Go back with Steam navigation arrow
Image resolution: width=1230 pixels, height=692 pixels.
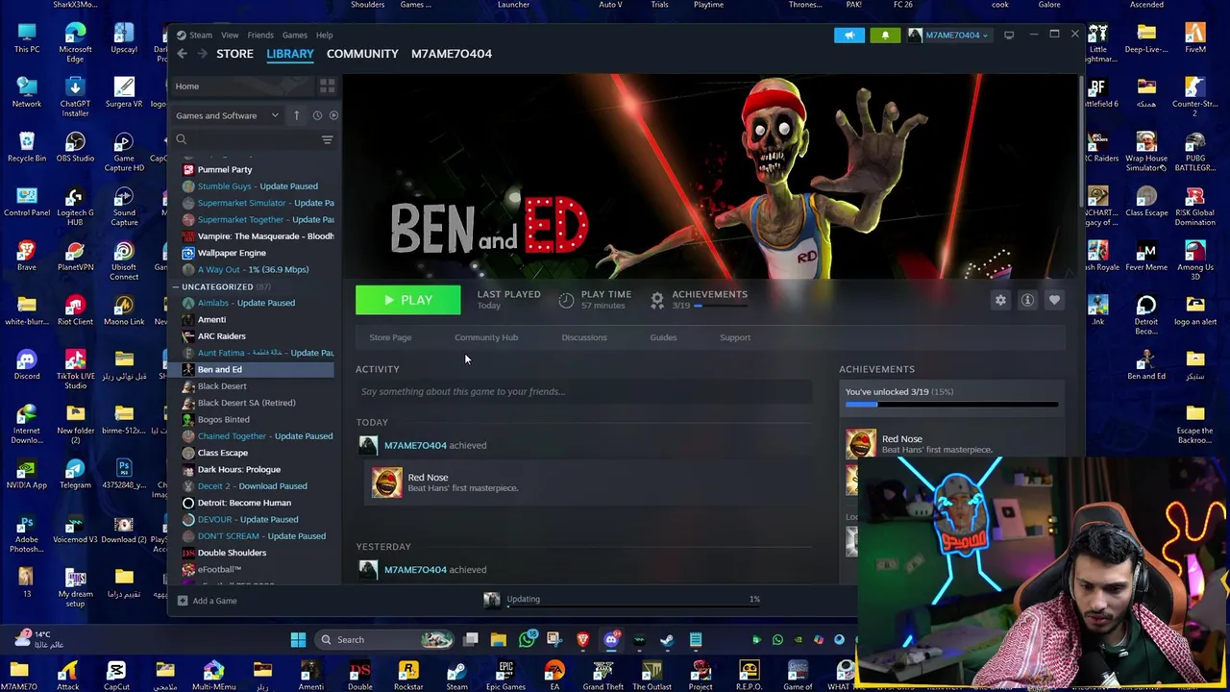183,54
